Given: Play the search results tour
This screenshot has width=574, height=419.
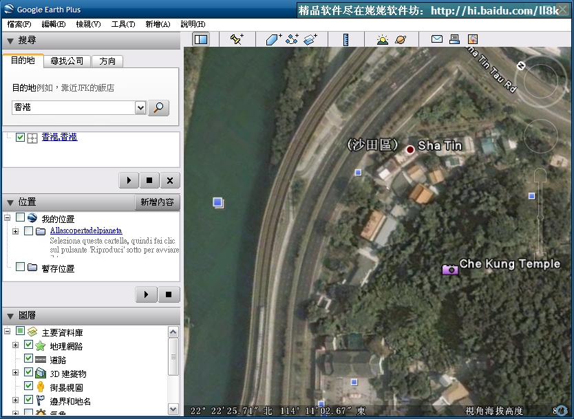Looking at the screenshot, I should tap(129, 180).
